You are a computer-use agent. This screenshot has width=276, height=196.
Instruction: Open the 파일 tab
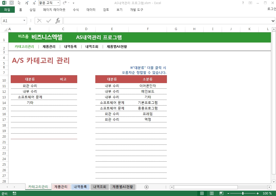tap(7, 10)
